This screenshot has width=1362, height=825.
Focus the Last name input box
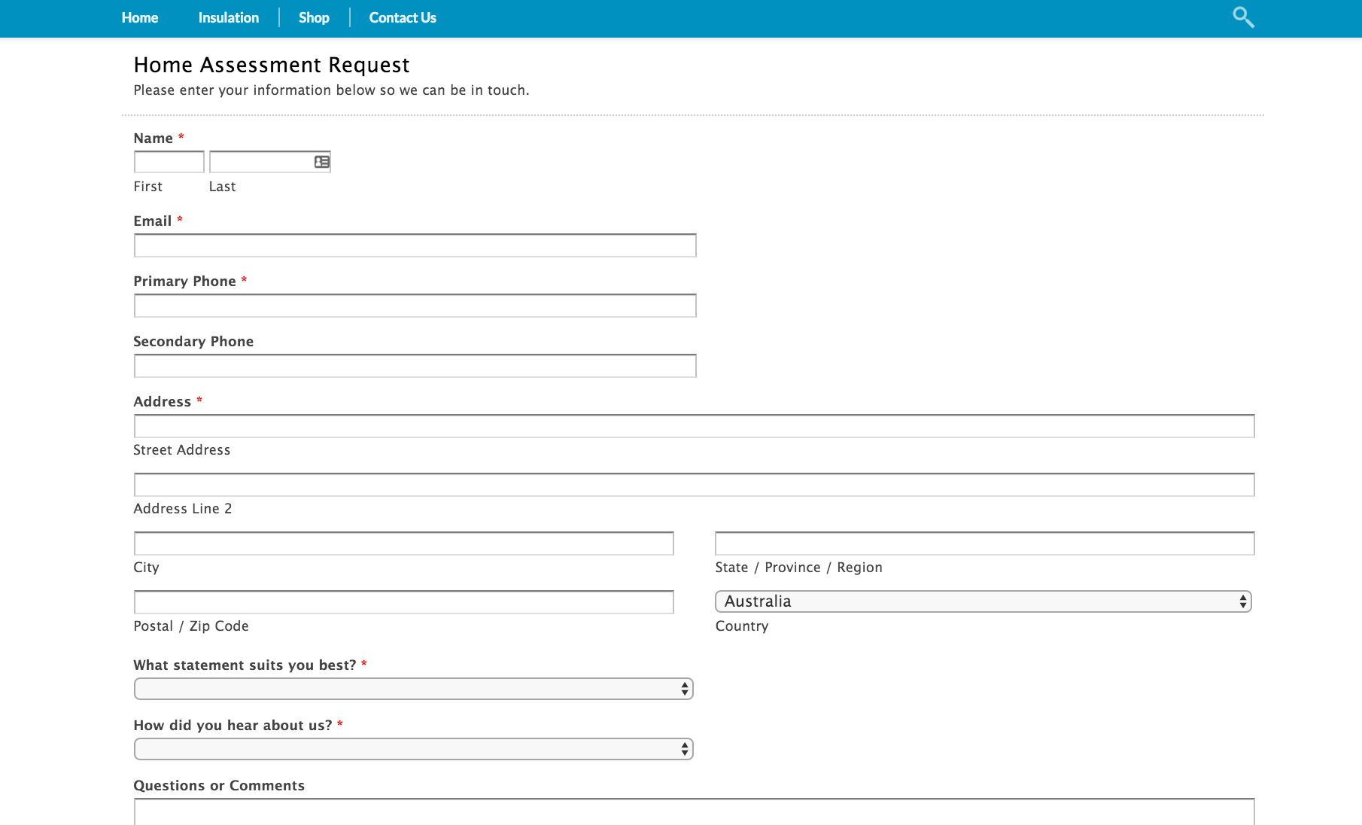click(260, 162)
